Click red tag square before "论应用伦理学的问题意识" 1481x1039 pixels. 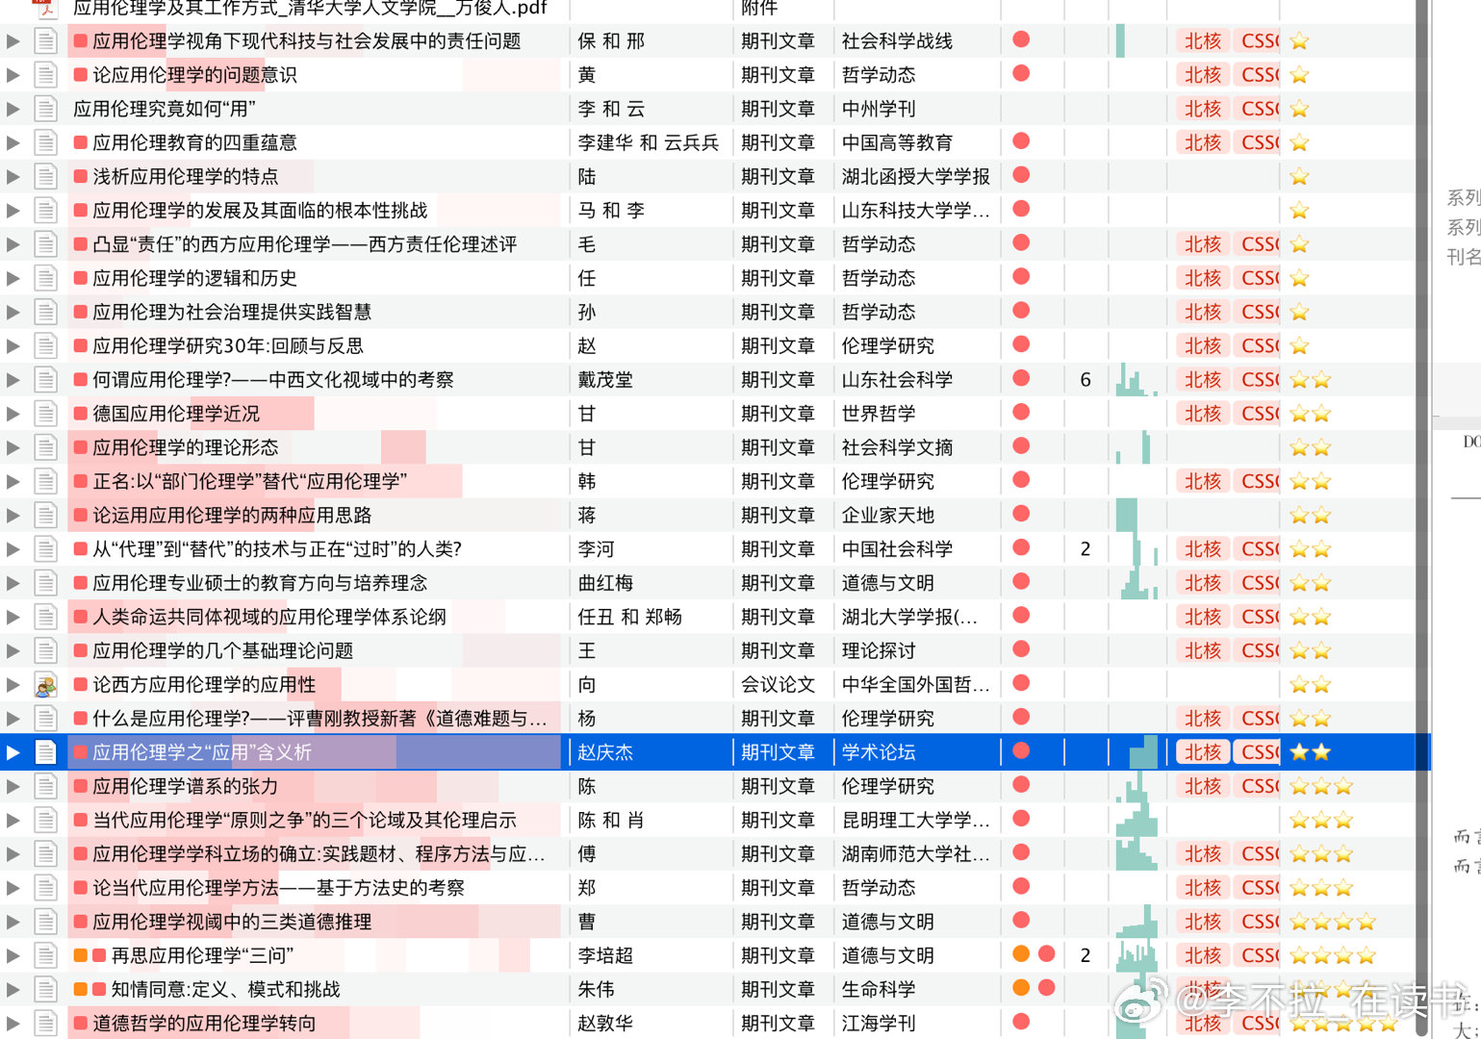pyautogui.click(x=81, y=74)
